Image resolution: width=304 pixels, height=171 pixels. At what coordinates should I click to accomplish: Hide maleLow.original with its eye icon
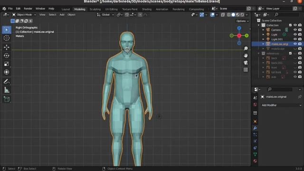tap(295, 44)
